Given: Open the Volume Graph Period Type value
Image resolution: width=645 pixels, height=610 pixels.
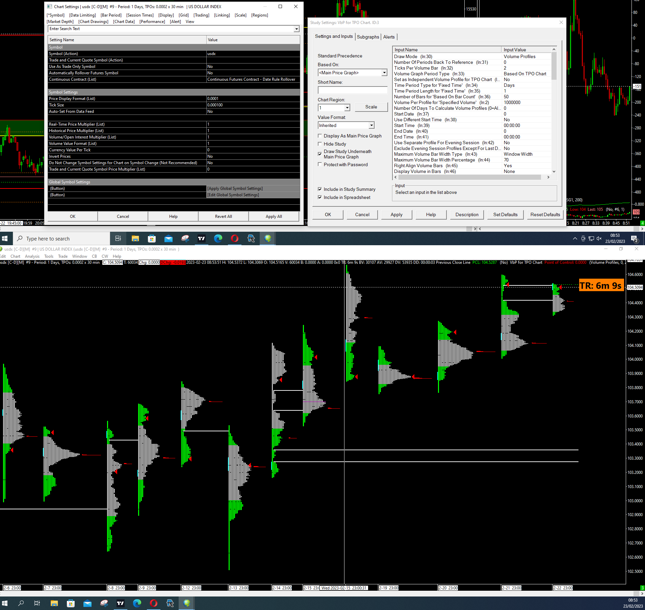Looking at the screenshot, I should (x=527, y=74).
